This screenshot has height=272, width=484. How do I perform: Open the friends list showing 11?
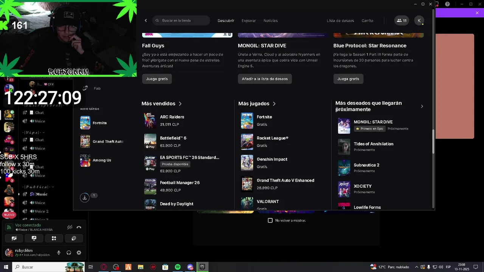coord(402,21)
